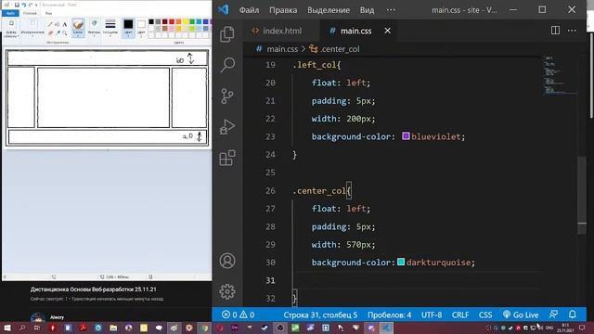Click Пробелов: 4 indentation setting
Screen dimensions: 594x334
click(x=389, y=315)
